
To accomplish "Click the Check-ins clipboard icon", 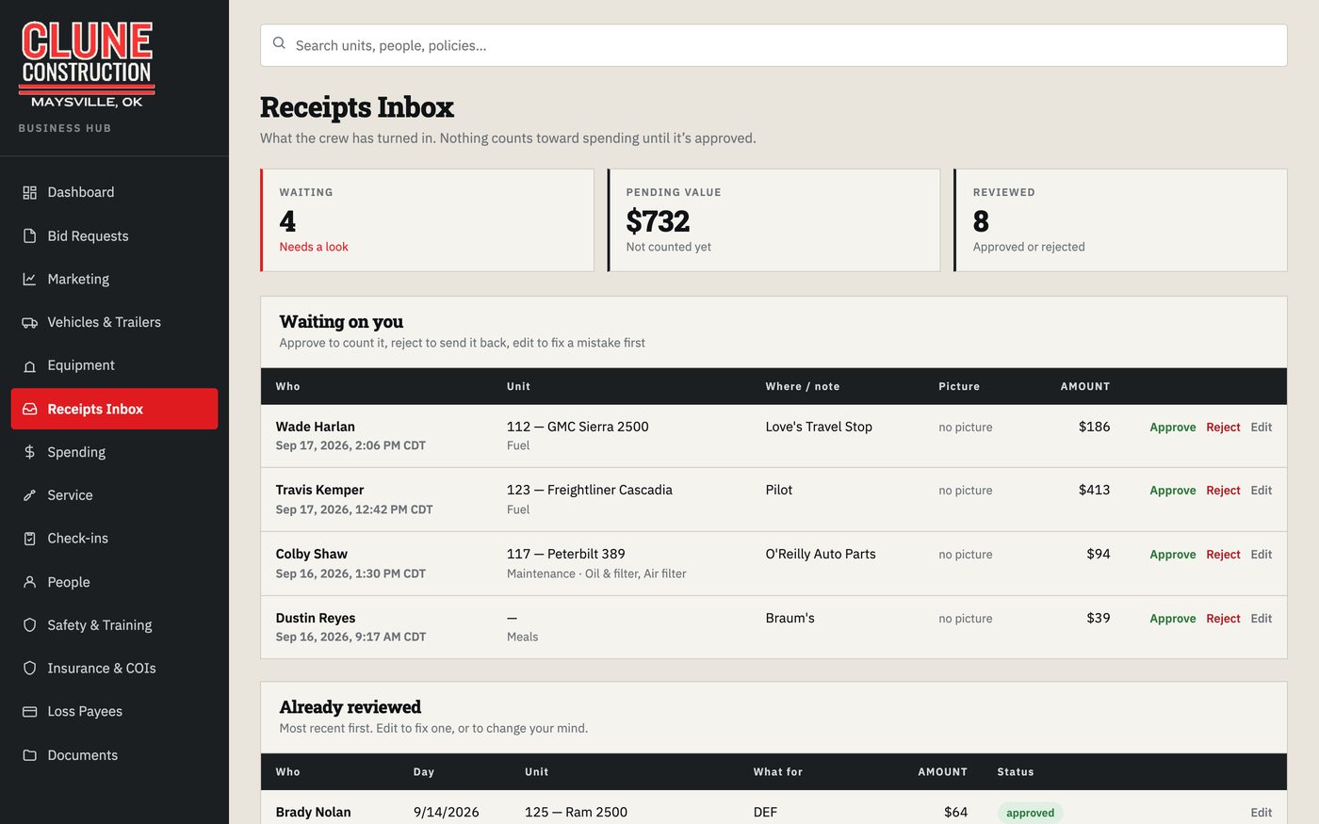I will coord(29,539).
